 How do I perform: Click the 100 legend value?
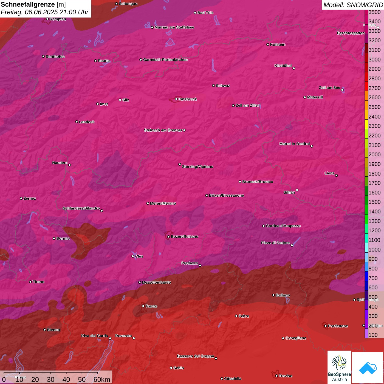pyautogui.click(x=373, y=335)
